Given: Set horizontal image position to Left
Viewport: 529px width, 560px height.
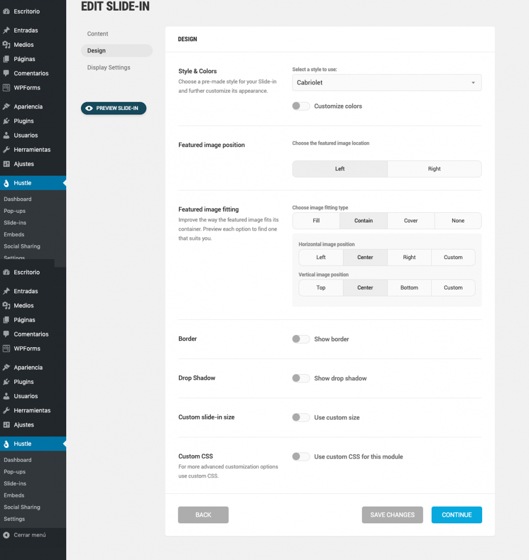Looking at the screenshot, I should [x=321, y=257].
